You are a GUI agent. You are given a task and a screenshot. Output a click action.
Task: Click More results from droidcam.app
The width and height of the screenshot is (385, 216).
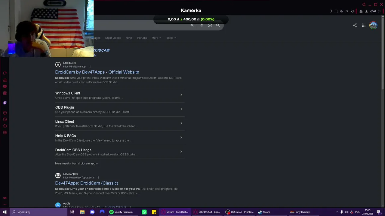(x=76, y=163)
